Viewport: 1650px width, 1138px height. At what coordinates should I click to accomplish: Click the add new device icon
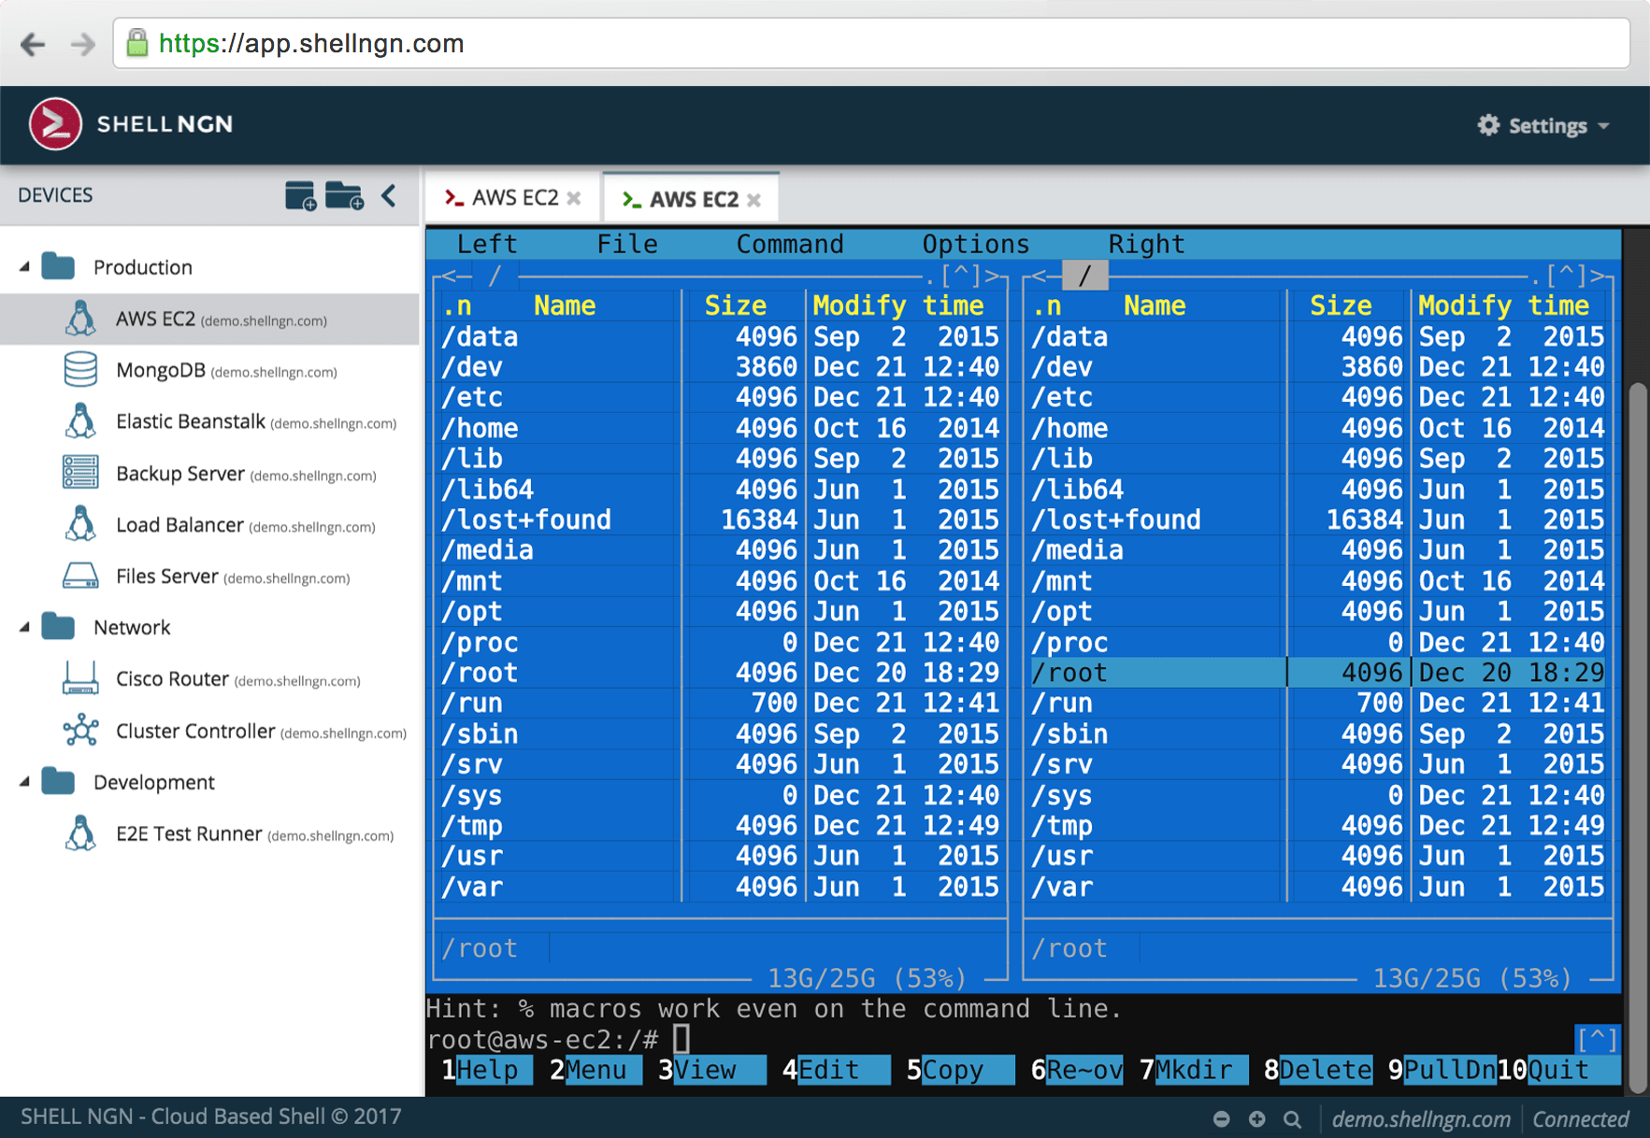(x=300, y=196)
